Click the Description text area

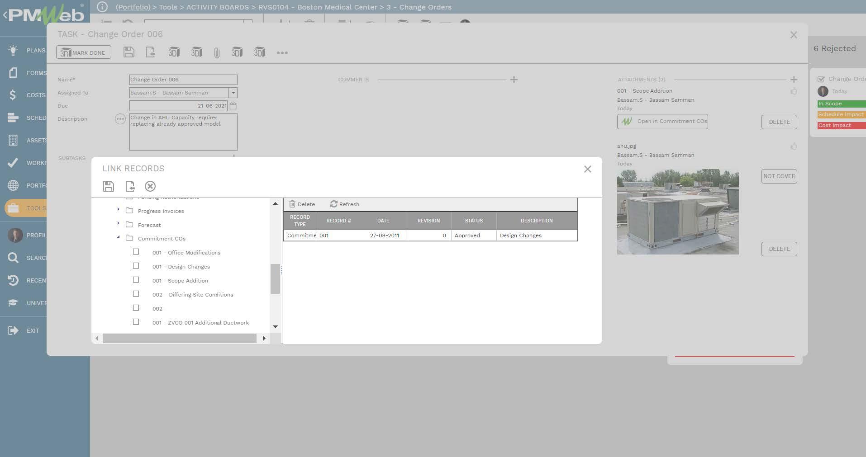[183, 132]
